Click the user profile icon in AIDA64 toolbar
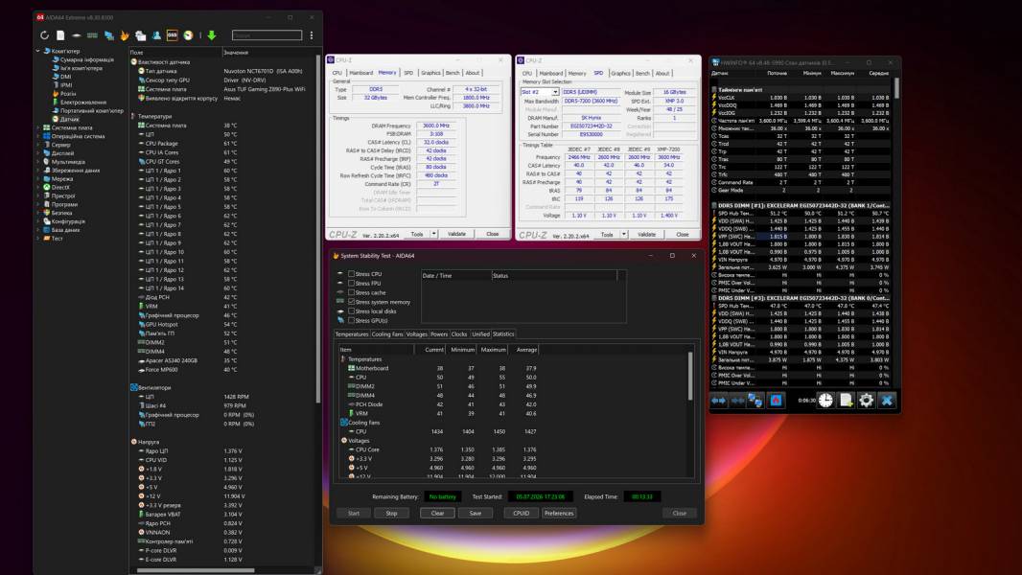This screenshot has height=575, width=1022. pyautogui.click(x=156, y=35)
